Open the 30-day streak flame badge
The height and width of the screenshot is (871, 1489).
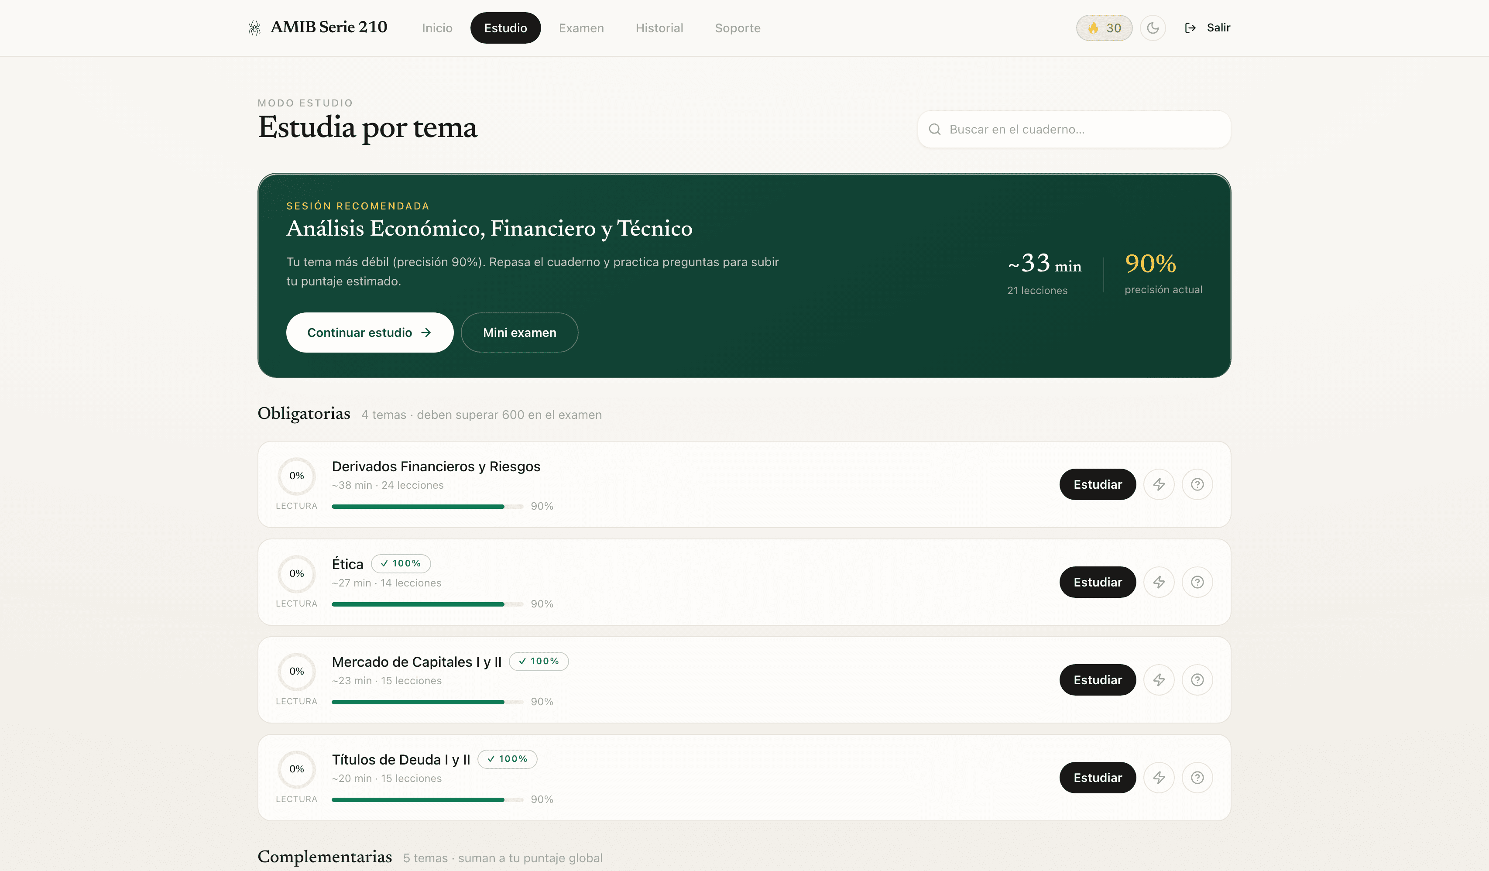[1104, 28]
